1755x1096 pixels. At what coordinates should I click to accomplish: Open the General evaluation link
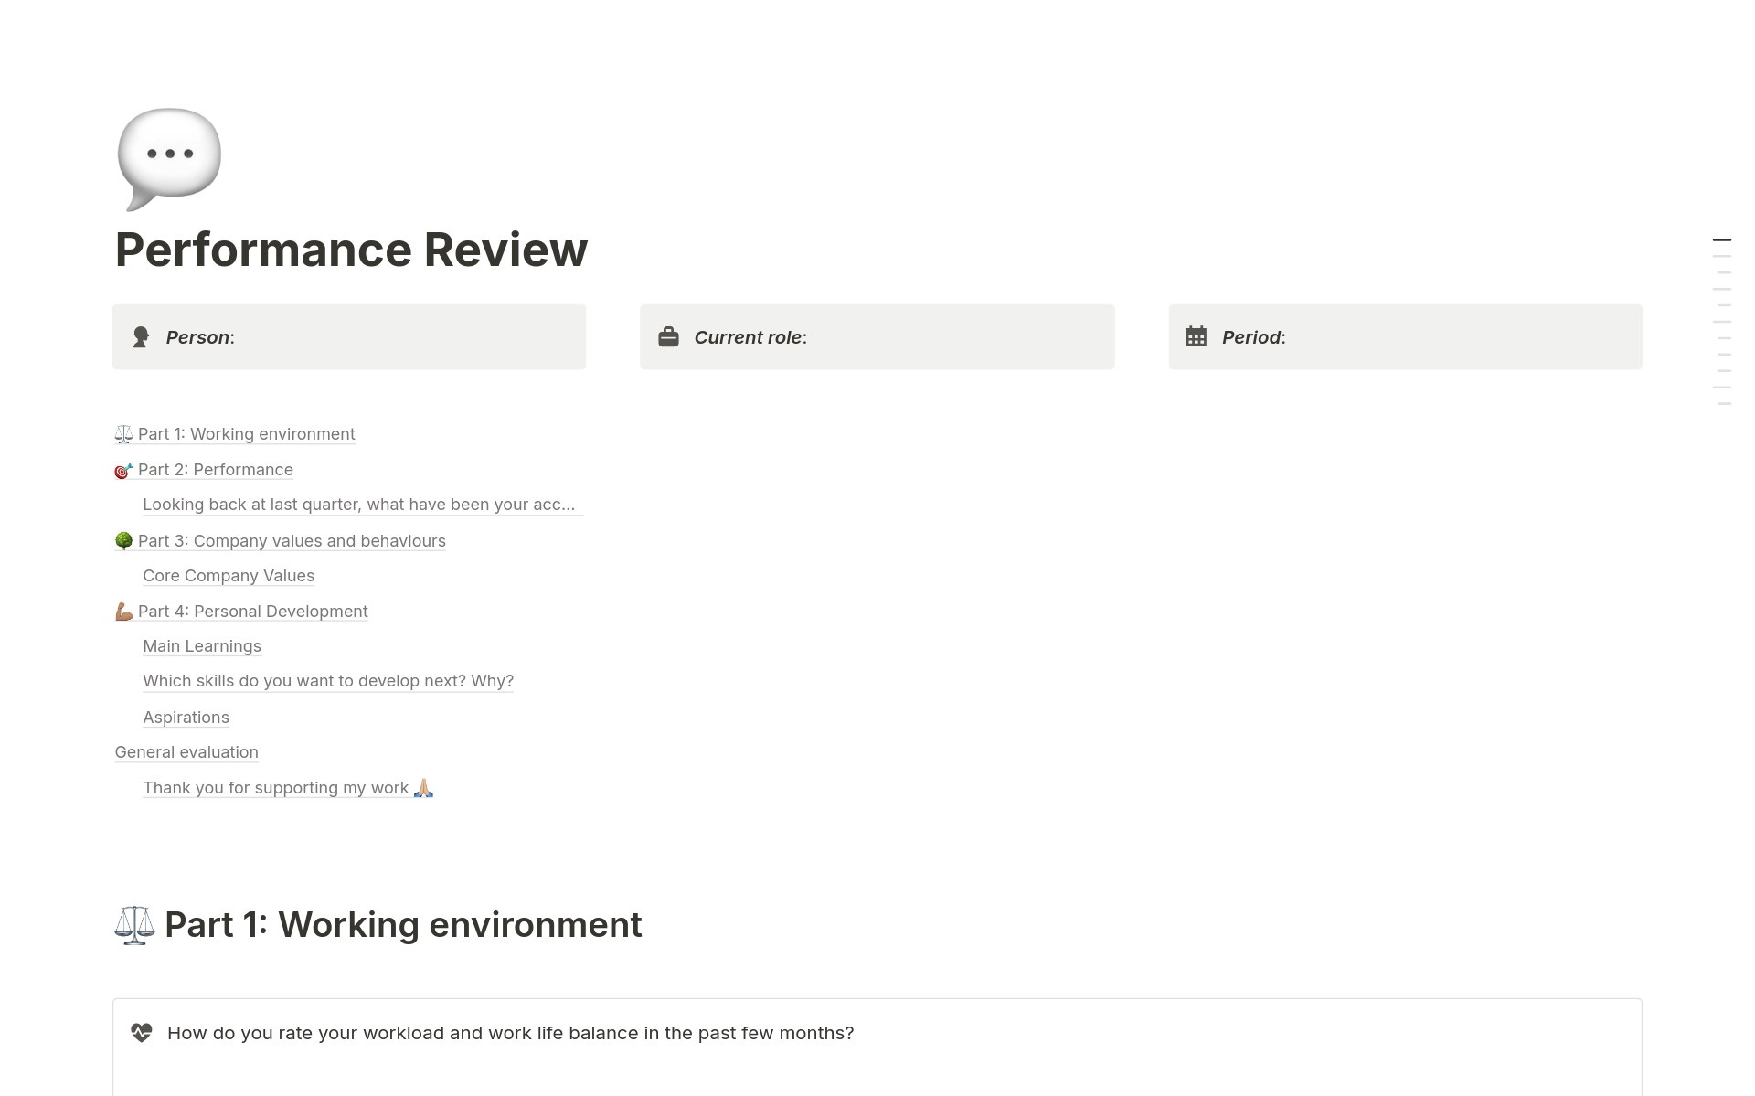click(x=186, y=751)
